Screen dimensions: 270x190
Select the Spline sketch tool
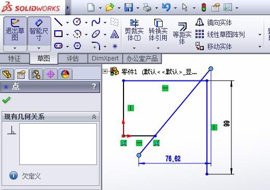96,22
